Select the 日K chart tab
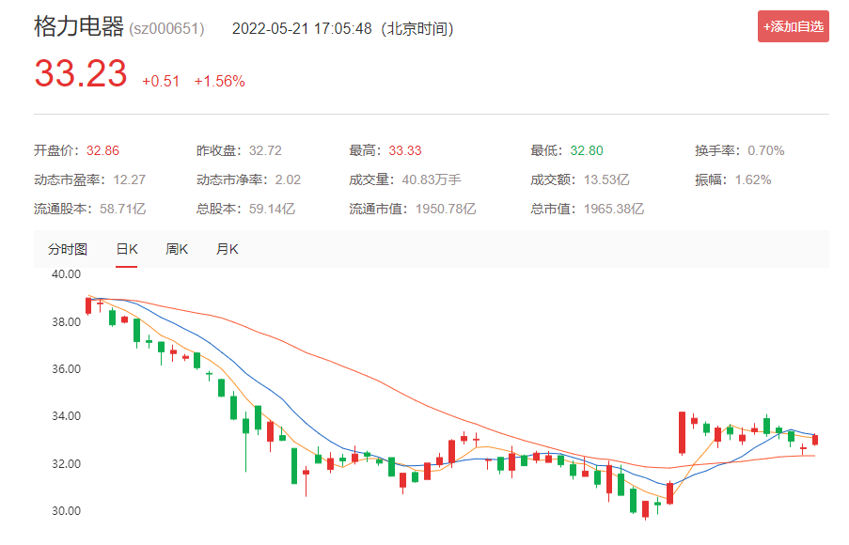Screen dimensions: 849x545 127,249
